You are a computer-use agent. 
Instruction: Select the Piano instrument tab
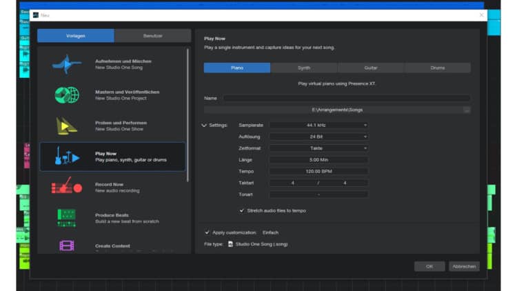[x=237, y=68]
